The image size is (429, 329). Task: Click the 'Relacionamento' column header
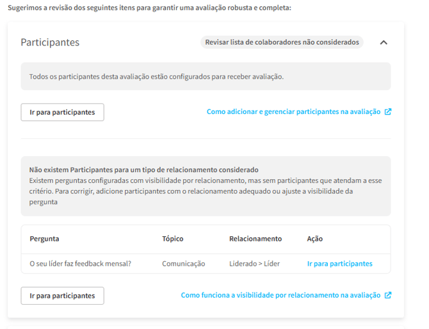pyautogui.click(x=255, y=239)
